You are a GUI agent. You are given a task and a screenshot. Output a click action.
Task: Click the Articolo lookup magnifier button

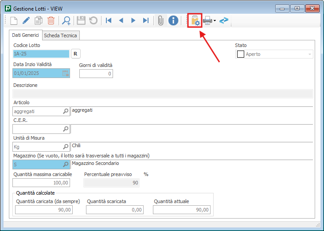pyautogui.click(x=66, y=112)
